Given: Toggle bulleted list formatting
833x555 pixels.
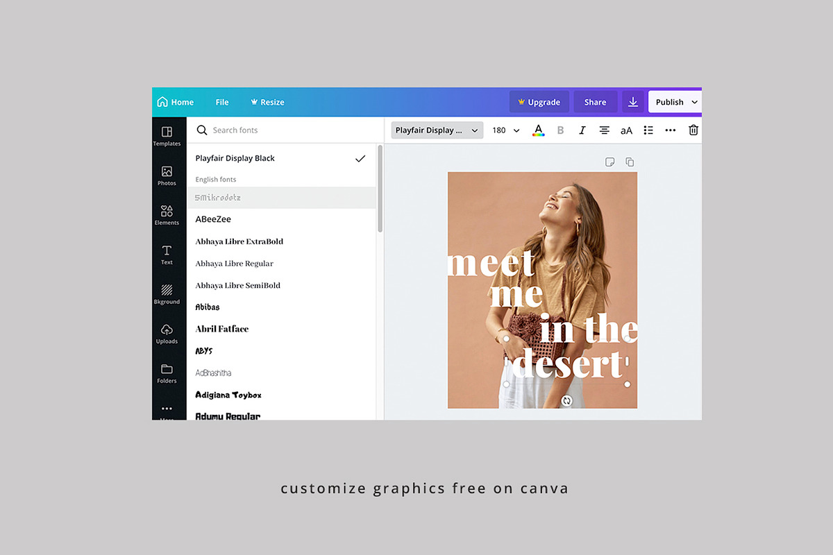Looking at the screenshot, I should pos(648,130).
